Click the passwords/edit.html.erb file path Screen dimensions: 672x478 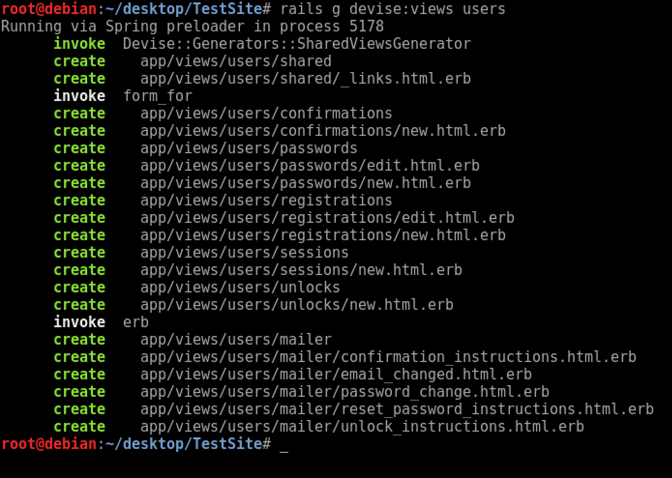310,166
